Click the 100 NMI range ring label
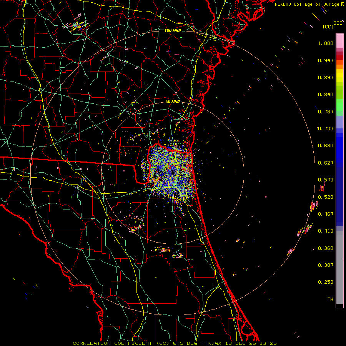 [173, 30]
